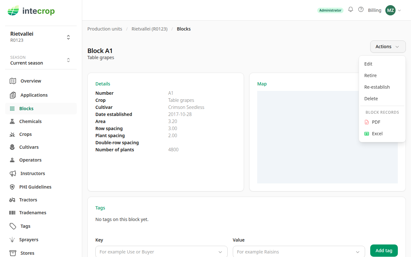Click the Administrator role badge
The height and width of the screenshot is (257, 411).
click(x=330, y=10)
